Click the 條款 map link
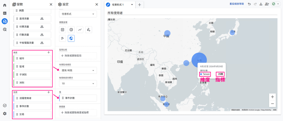 click(x=275, y=110)
